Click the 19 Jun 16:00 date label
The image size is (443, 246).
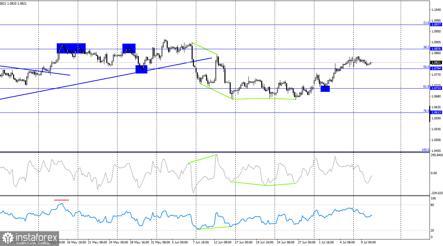point(265,242)
